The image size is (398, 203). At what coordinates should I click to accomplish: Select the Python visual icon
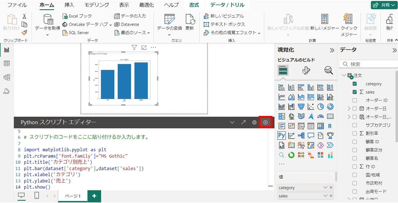(282, 135)
